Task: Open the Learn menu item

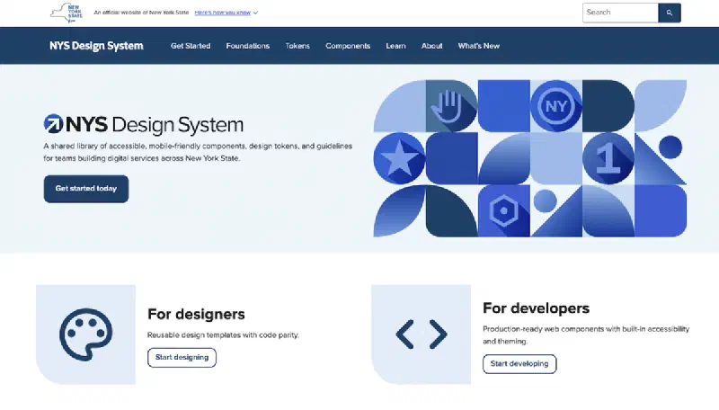Action: (395, 46)
